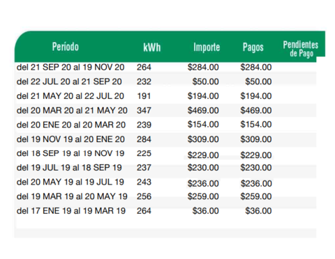335x259 pixels.
Task: Select the period 18 SEP 19 al 19 NOV 19
Action: click(70, 153)
